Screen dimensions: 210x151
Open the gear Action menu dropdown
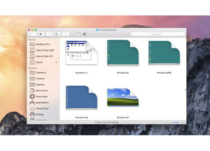coord(41,34)
